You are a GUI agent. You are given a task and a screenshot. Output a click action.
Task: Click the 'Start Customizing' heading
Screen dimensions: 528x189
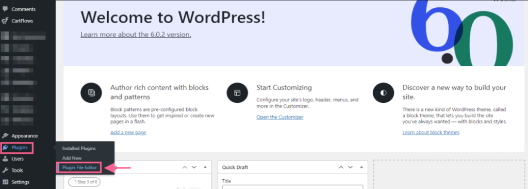coord(284,88)
